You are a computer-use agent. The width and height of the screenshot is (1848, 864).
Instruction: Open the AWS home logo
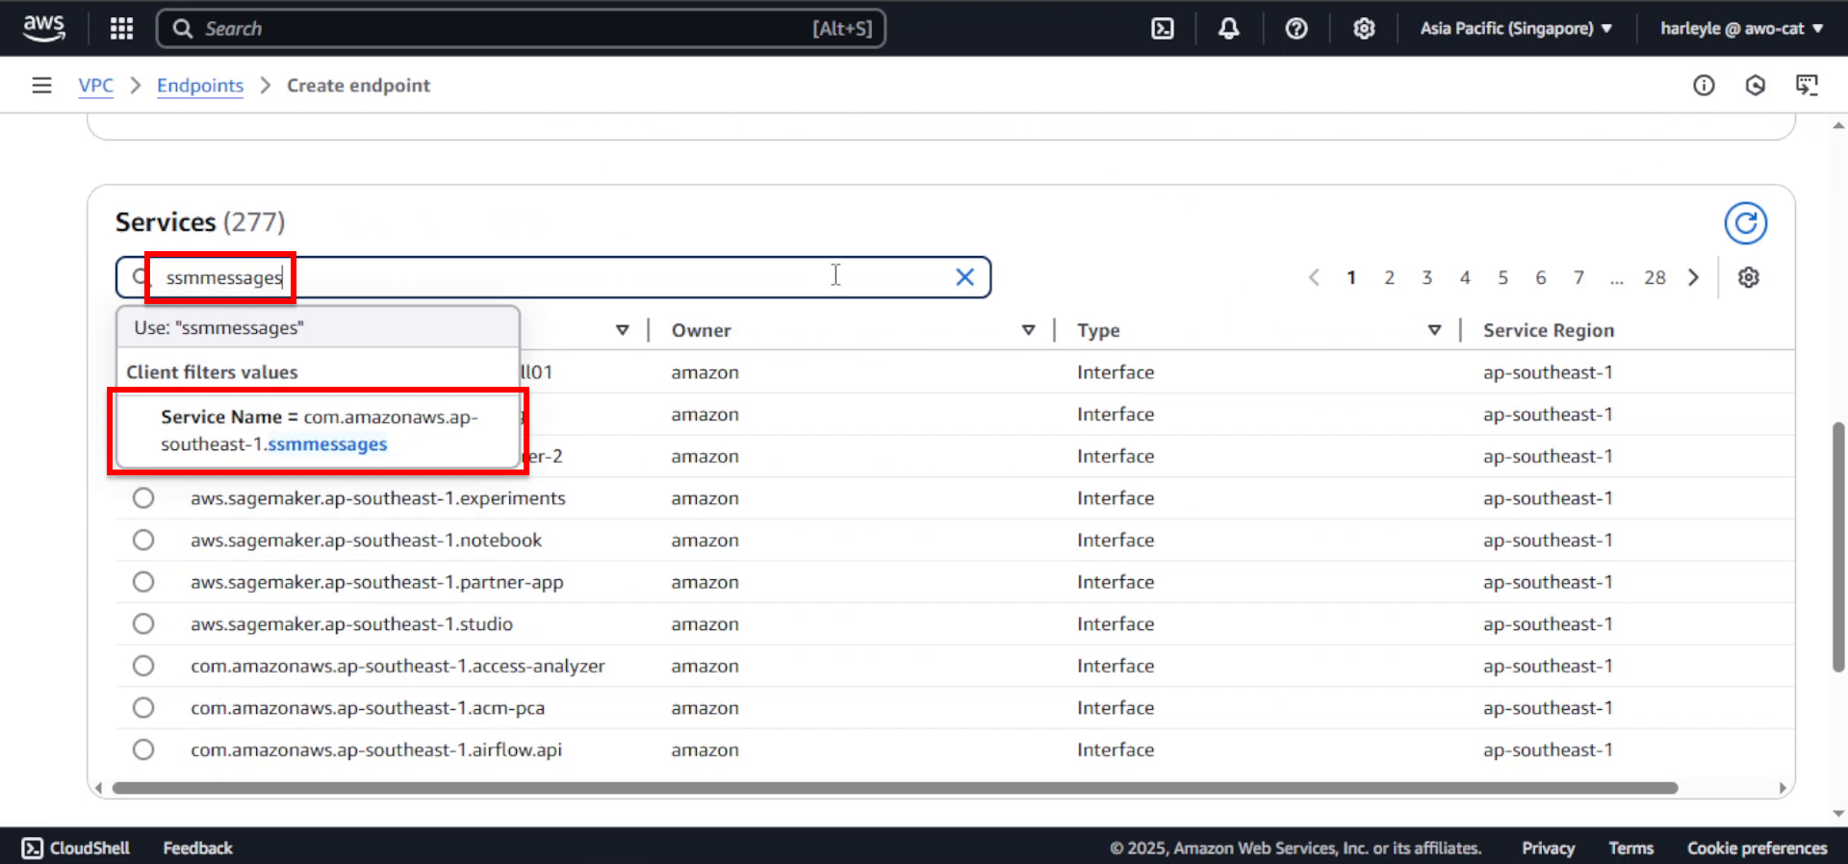44,28
